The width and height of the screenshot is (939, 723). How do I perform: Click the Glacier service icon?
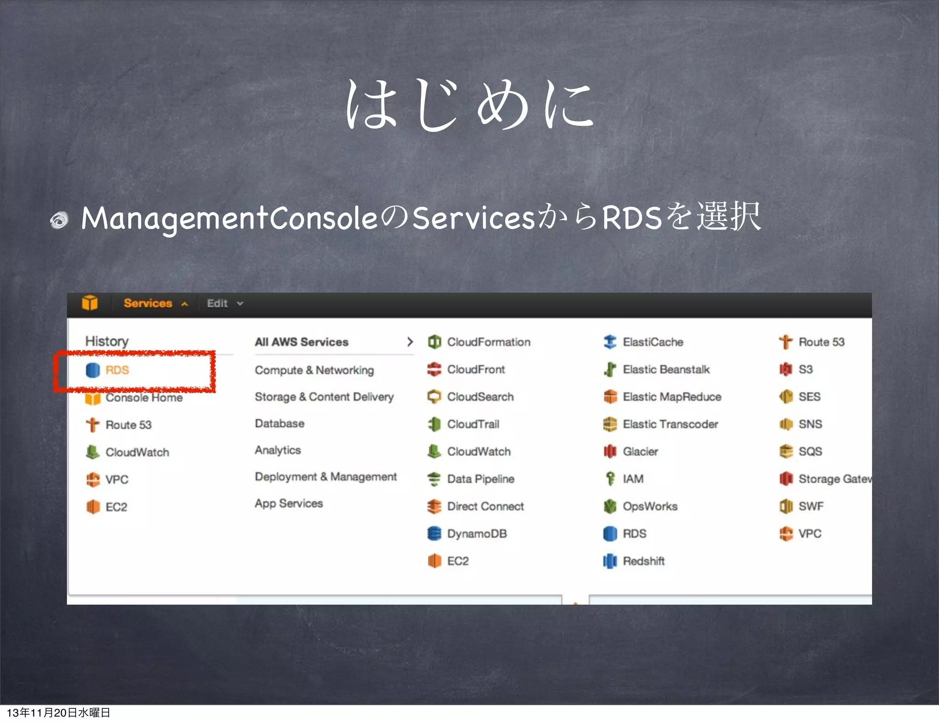pyautogui.click(x=610, y=451)
